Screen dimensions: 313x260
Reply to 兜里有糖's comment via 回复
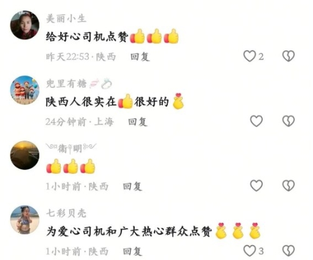point(138,122)
